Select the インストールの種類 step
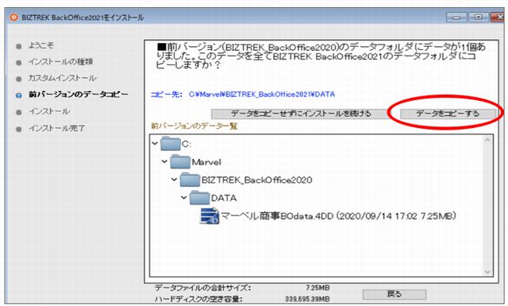Screen dimensions: 508x306 [60, 62]
